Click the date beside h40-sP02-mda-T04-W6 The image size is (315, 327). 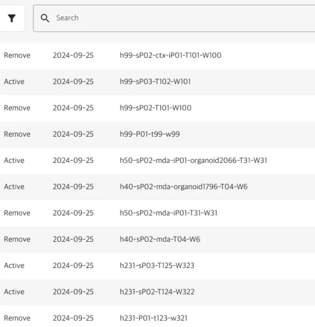coord(73,239)
